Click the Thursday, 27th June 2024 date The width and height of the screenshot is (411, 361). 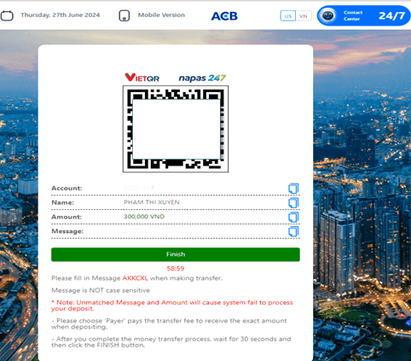[61, 15]
